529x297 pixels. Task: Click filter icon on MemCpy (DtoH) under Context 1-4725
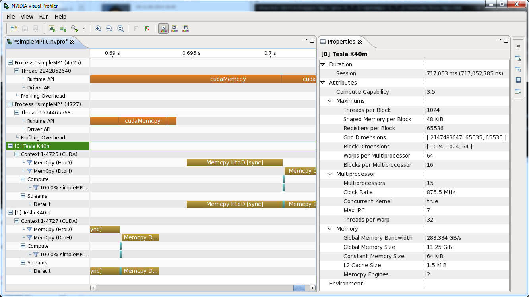point(29,171)
